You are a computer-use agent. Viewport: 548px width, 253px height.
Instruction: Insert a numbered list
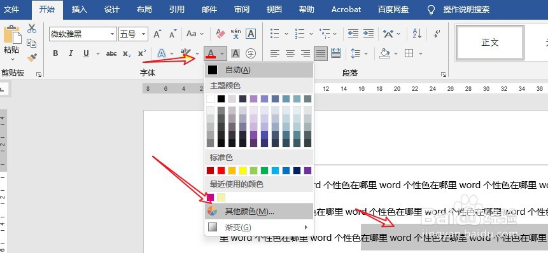click(300, 34)
